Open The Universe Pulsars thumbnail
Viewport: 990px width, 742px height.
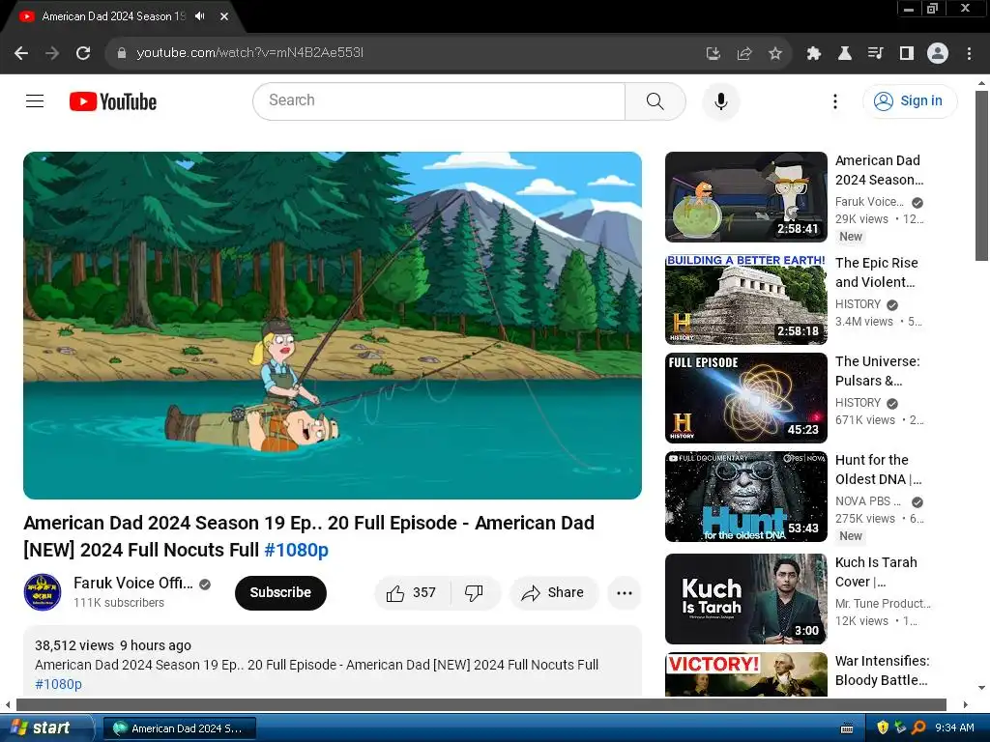point(745,397)
